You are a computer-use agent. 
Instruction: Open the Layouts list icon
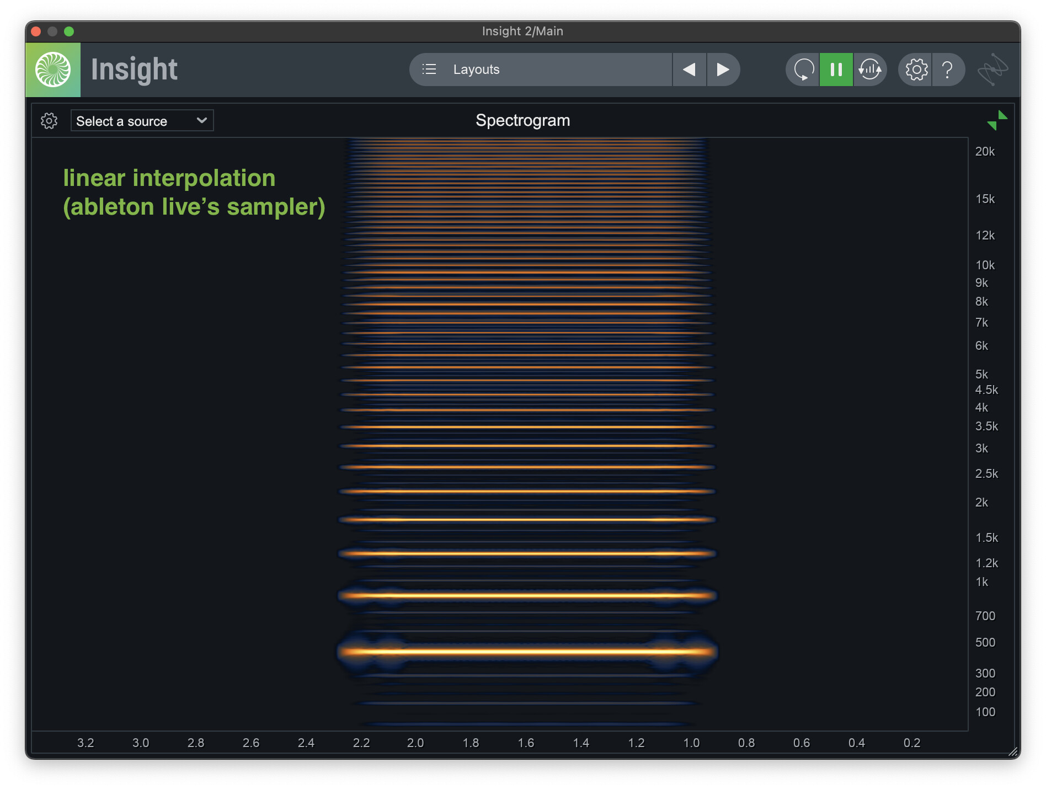coord(429,70)
